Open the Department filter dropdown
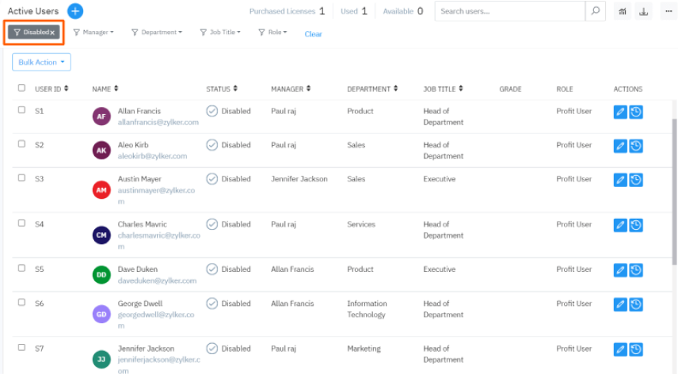This screenshot has width=678, height=374. (x=157, y=32)
